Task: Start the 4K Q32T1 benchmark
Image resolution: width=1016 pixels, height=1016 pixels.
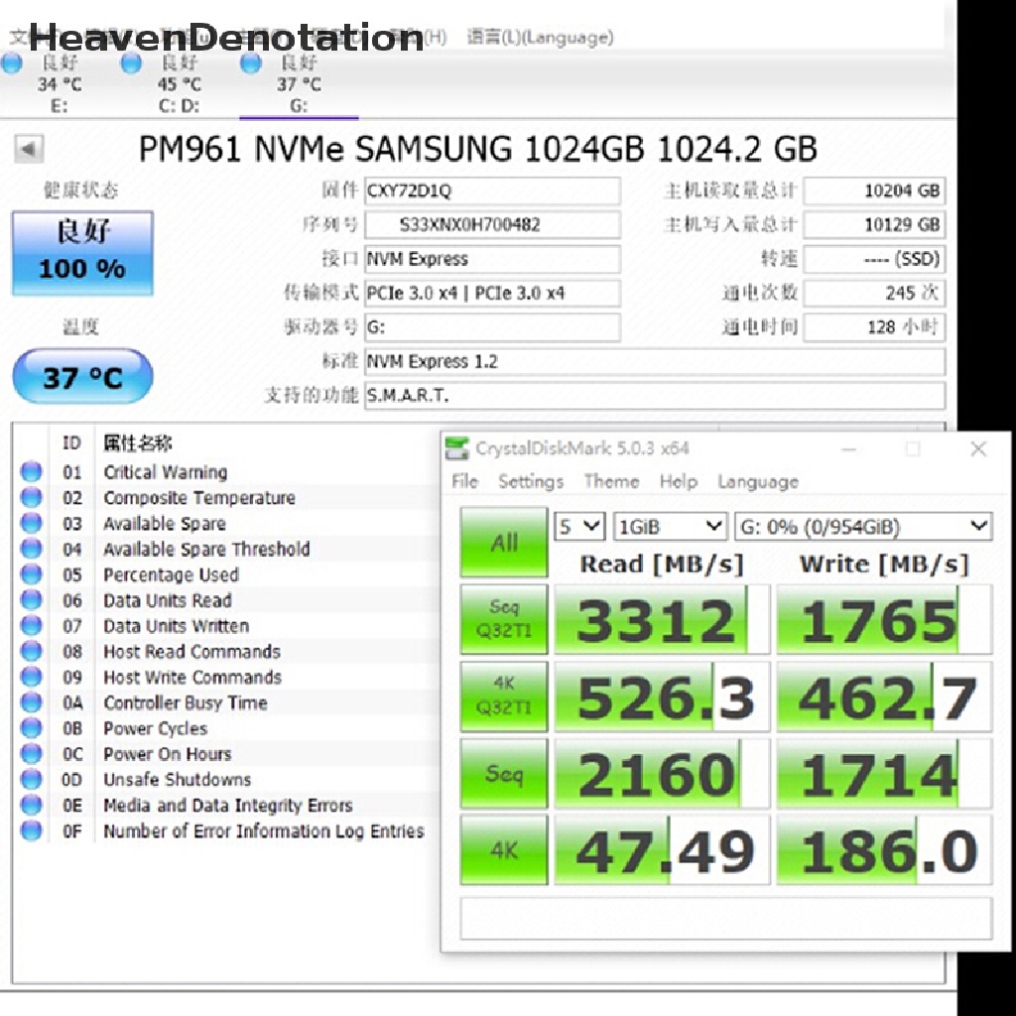Action: coord(503,696)
